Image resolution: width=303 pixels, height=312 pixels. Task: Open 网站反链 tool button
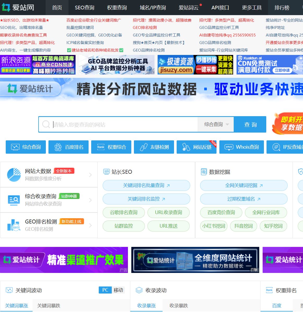(x=196, y=147)
